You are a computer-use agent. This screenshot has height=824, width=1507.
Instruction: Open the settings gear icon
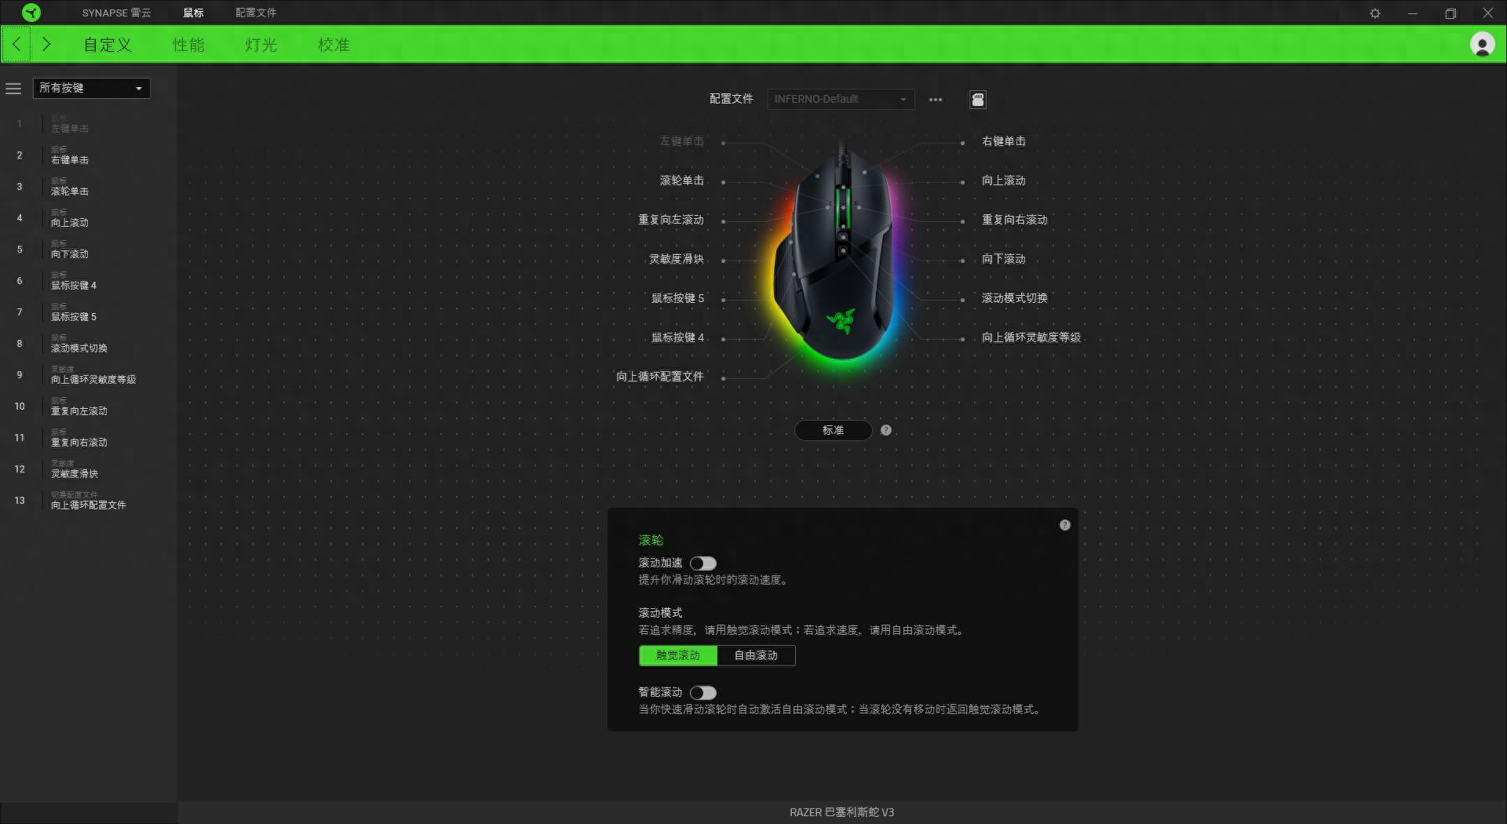[1375, 13]
